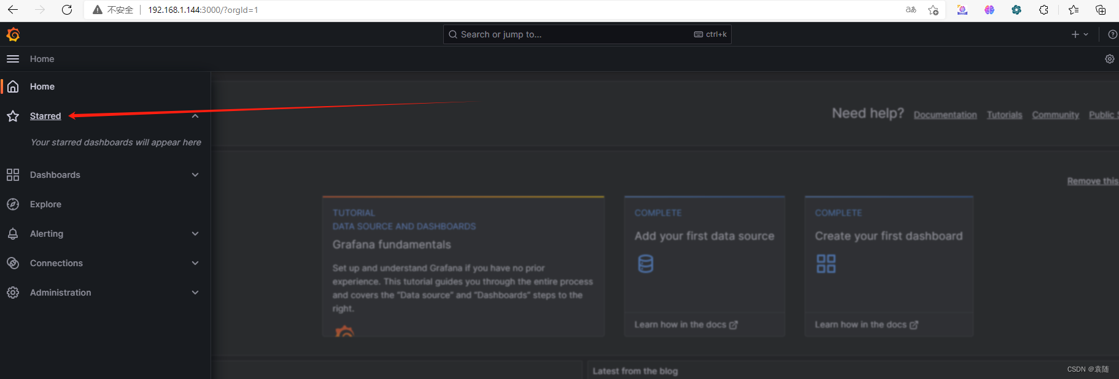Expand the Connections section chevron
Viewport: 1119px width, 379px height.
195,263
